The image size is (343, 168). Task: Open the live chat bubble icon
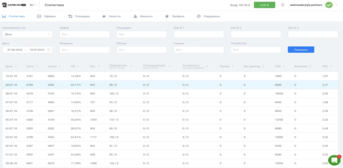pyautogui.click(x=334, y=161)
